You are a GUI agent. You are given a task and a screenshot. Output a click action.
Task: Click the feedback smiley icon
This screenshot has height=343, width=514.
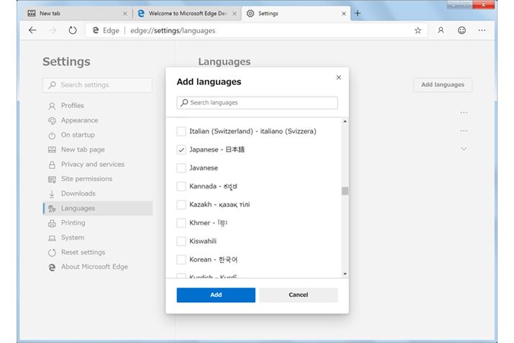(x=462, y=30)
